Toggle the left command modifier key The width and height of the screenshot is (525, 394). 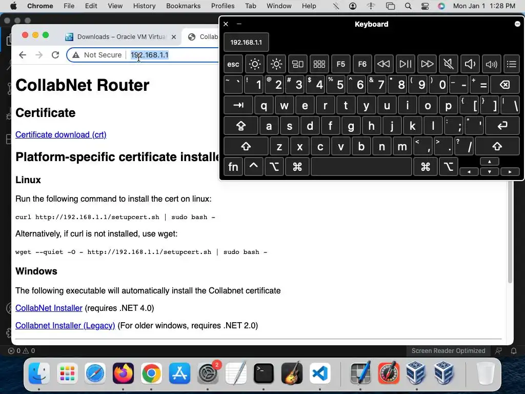(x=297, y=167)
